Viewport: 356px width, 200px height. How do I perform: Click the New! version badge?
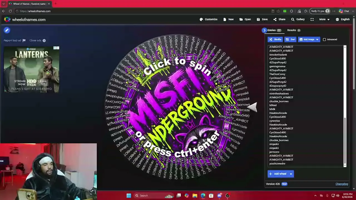(x=284, y=184)
